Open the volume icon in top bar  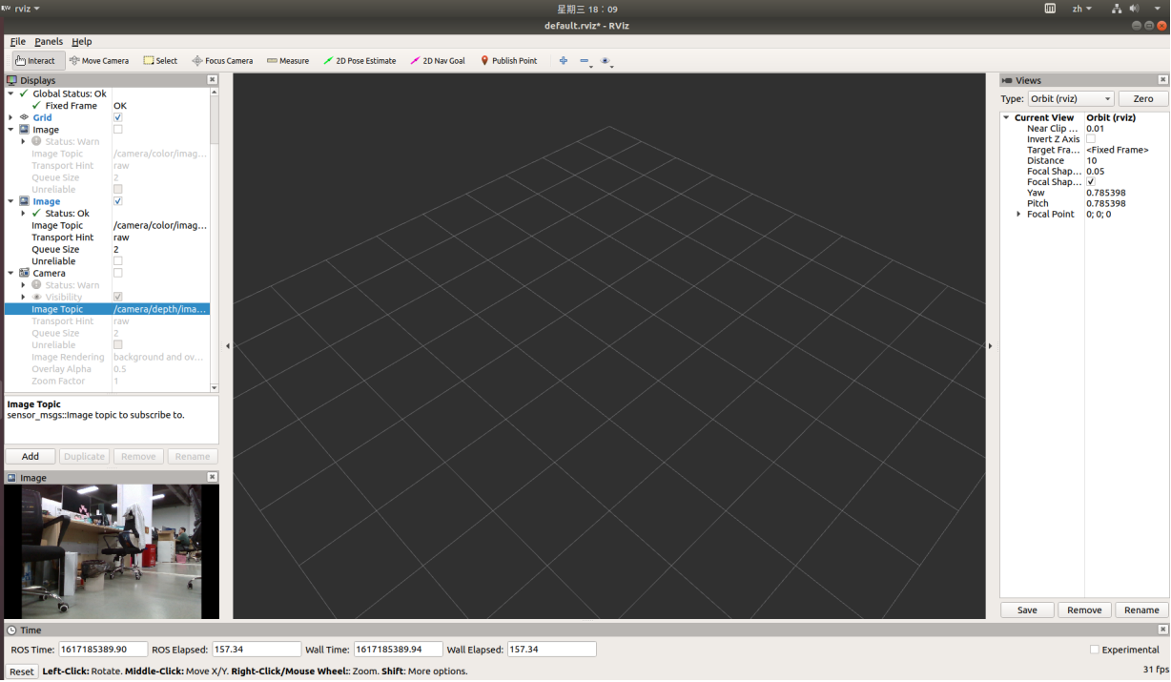point(1135,9)
